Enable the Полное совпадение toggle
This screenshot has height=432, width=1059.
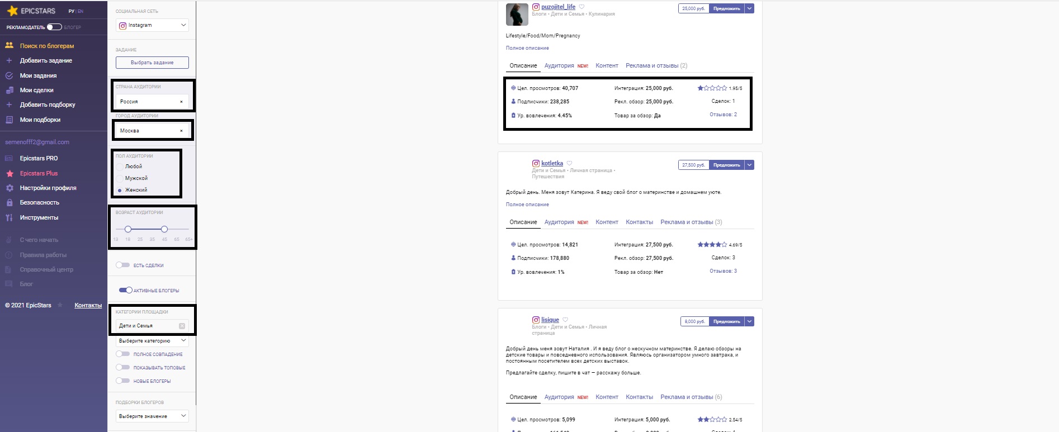point(122,354)
